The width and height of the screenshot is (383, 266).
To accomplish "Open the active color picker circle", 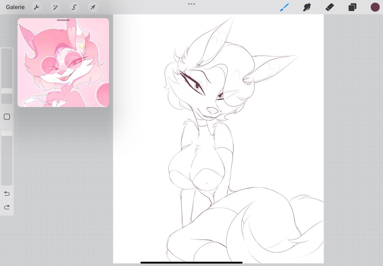I will (375, 7).
